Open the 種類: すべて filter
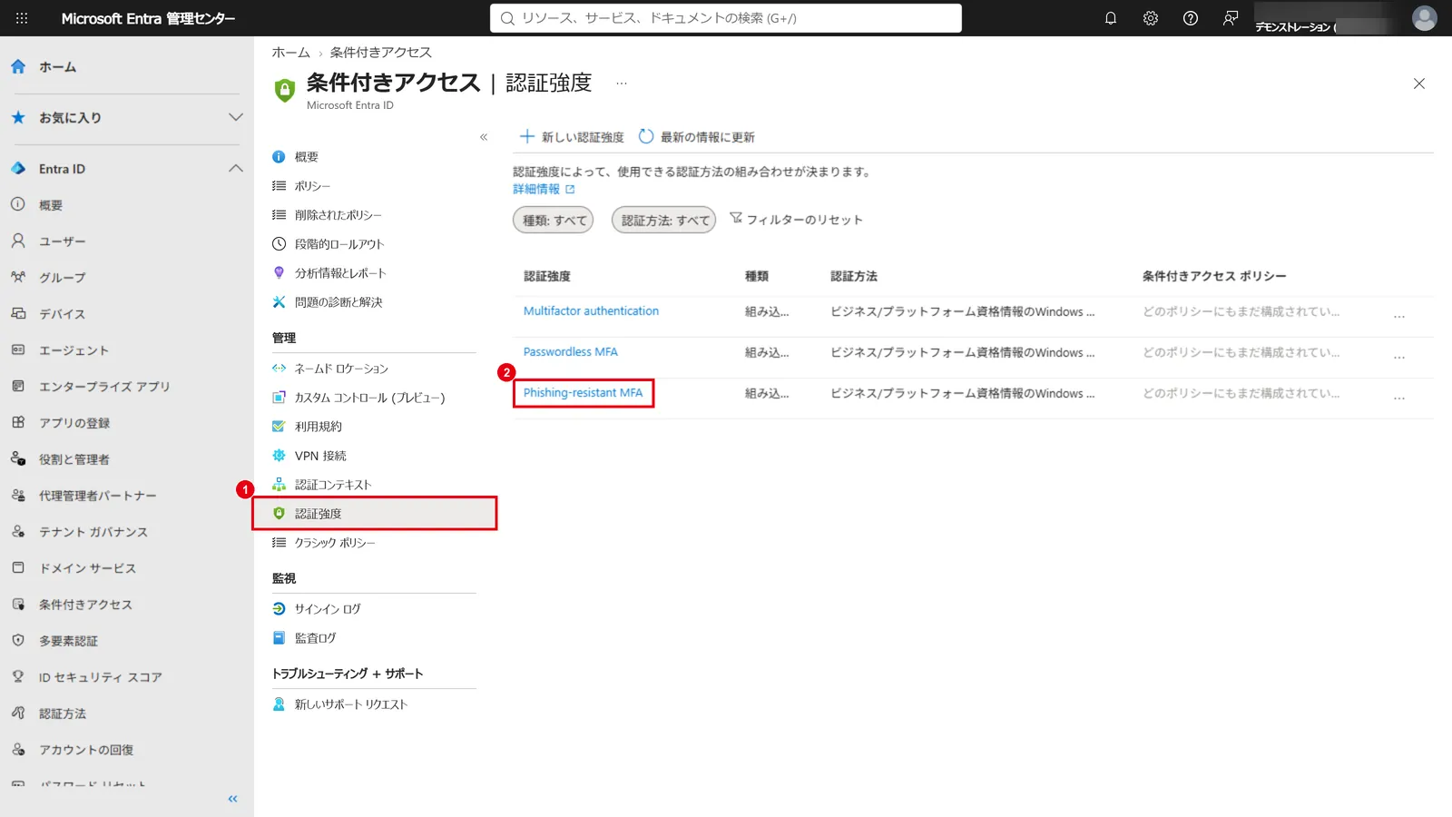 click(x=554, y=220)
